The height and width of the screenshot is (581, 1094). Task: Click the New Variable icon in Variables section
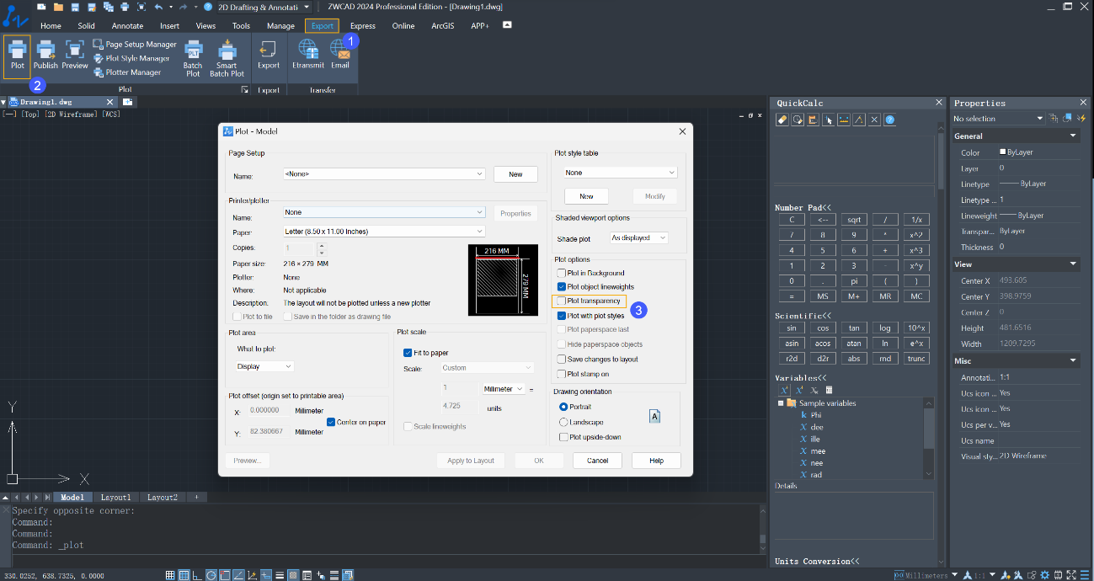[x=785, y=390]
